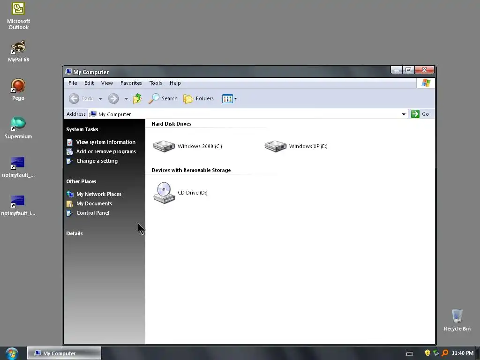480x360 pixels.
Task: Click the Views toolbar icon
Action: point(227,98)
